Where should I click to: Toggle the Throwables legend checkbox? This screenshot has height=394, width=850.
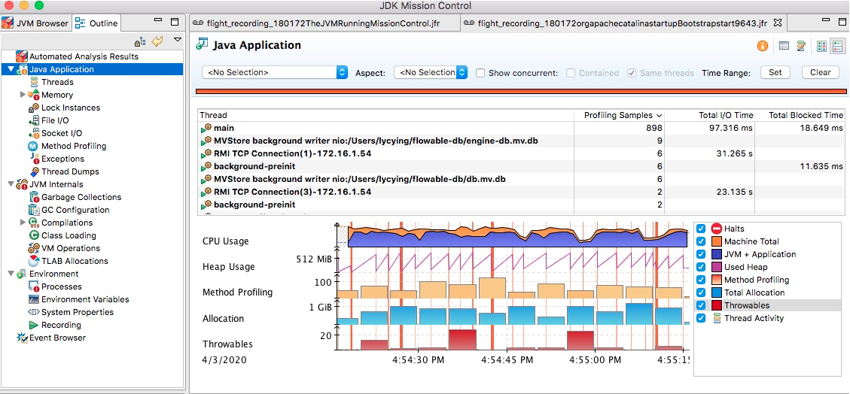(701, 305)
